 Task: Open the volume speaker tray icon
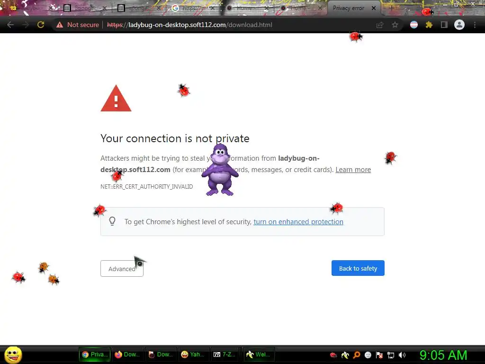click(402, 355)
